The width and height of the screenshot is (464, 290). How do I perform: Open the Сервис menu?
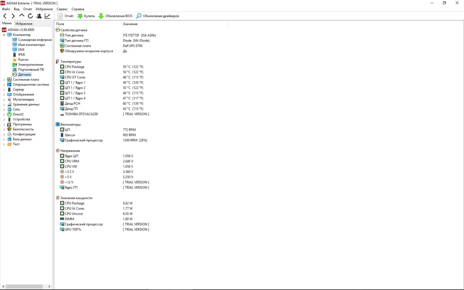pyautogui.click(x=62, y=9)
